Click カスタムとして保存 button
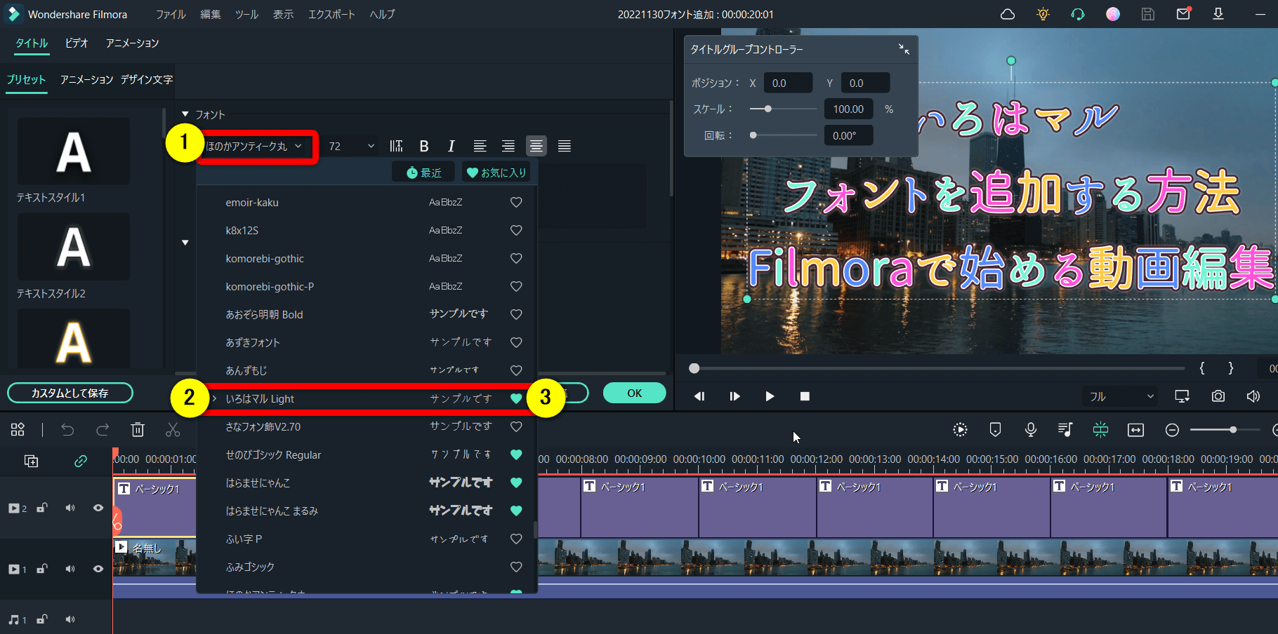1278x634 pixels. point(70,393)
